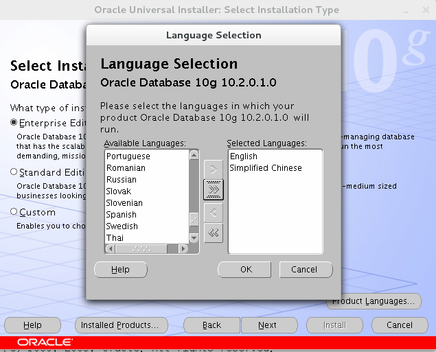The height and width of the screenshot is (352, 436).
Task: Click Next in the installer window
Action: click(269, 325)
